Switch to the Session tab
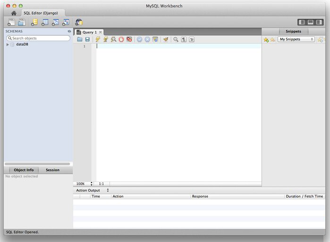The height and width of the screenshot is (242, 330). pos(52,170)
